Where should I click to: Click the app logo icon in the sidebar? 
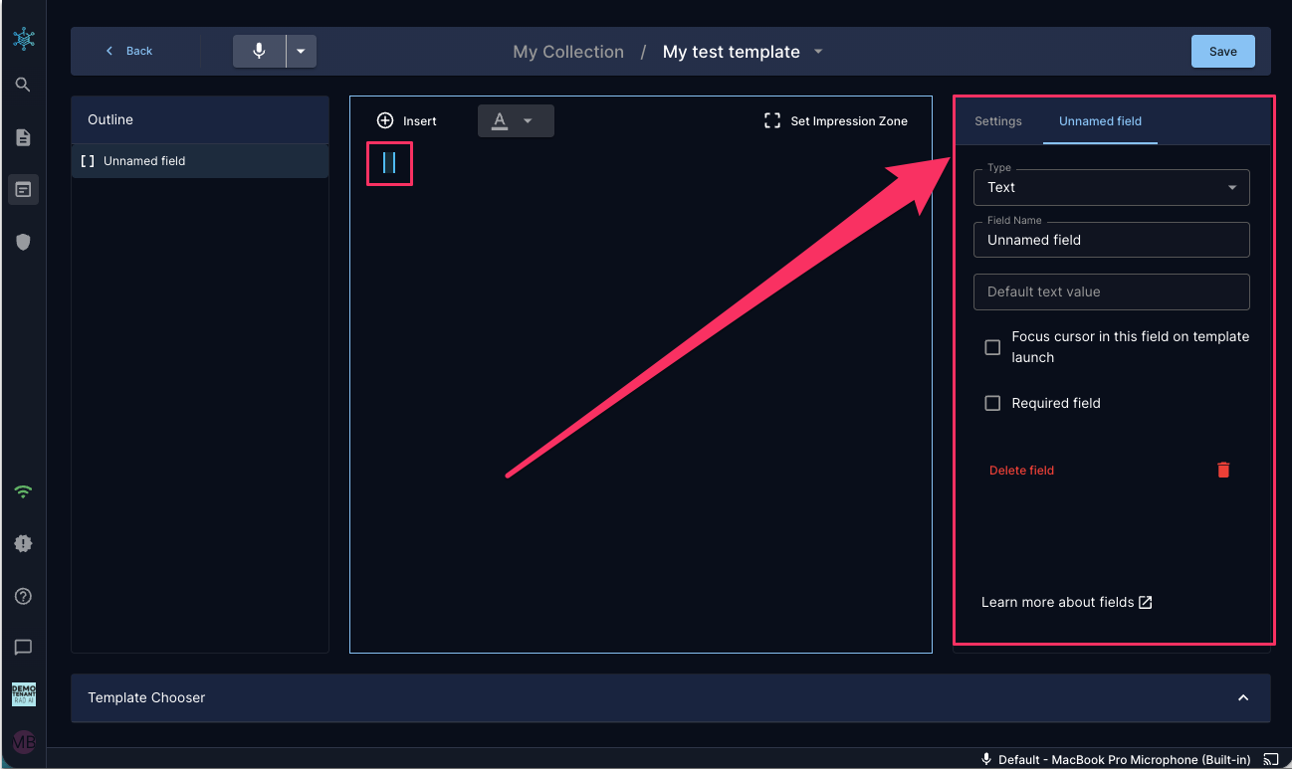(24, 39)
